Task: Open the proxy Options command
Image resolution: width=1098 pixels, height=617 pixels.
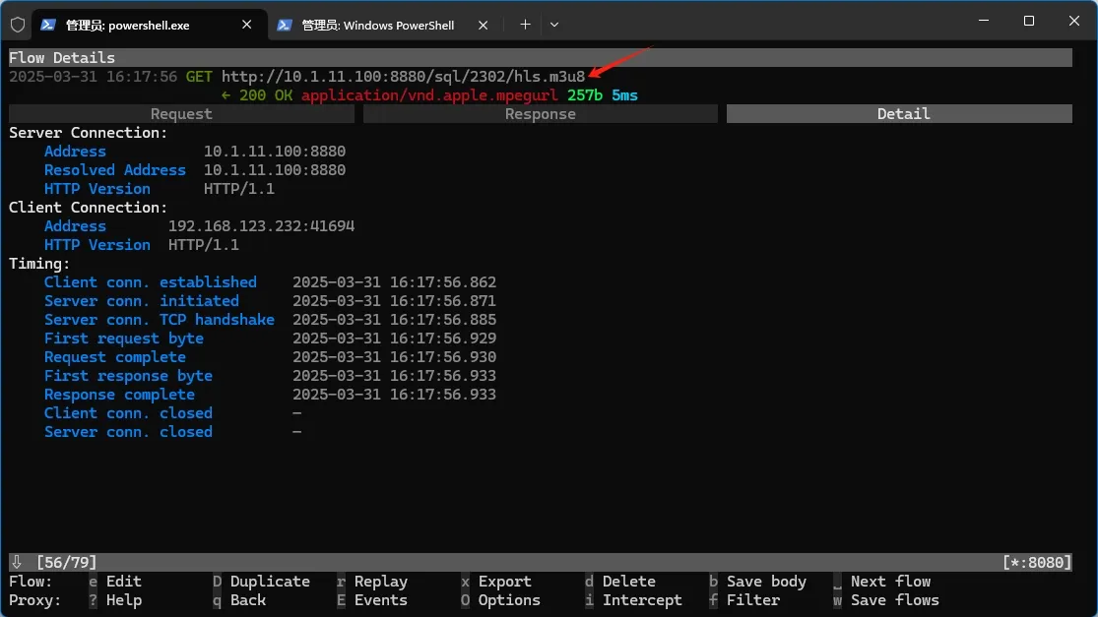Action: 508,600
